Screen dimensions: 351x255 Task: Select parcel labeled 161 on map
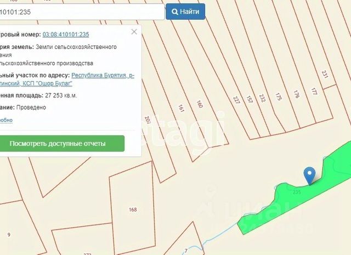[x=181, y=108]
